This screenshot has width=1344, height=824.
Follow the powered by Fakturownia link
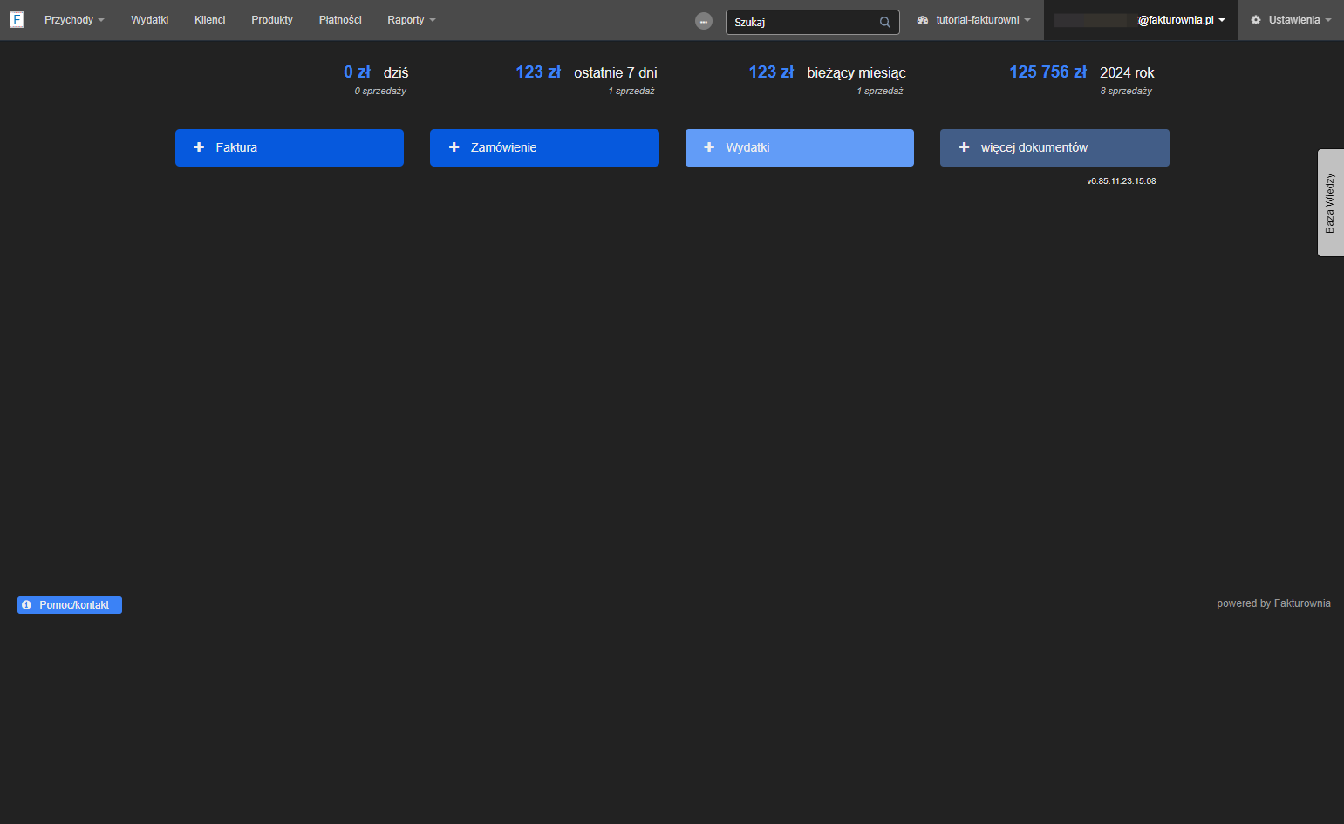point(1273,603)
